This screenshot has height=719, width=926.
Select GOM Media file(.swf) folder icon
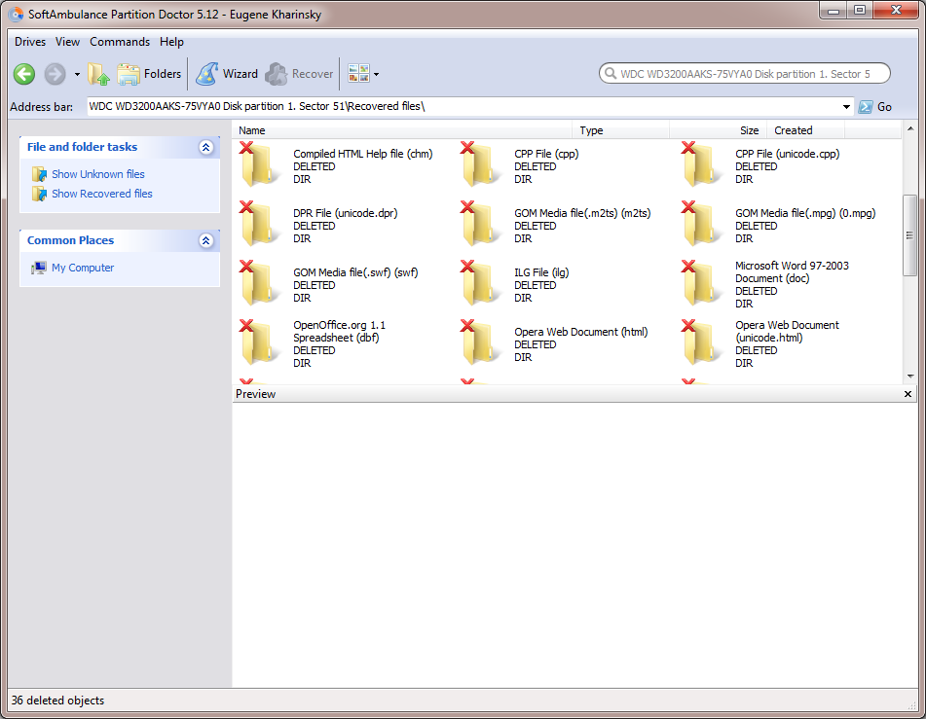point(258,284)
